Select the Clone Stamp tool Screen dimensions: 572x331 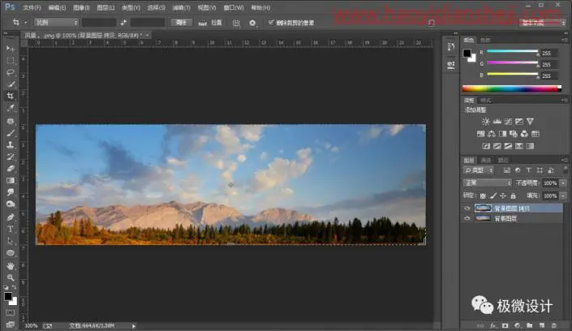point(11,145)
